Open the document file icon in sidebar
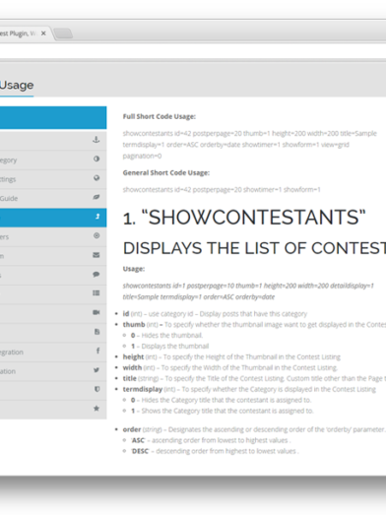 tap(96, 332)
